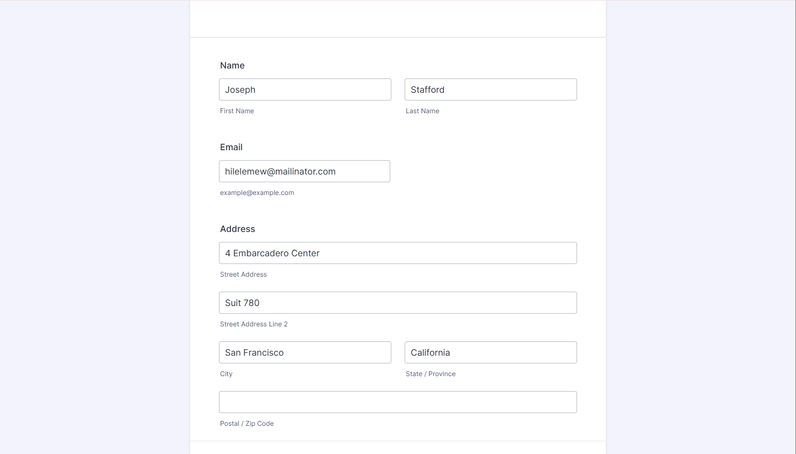The image size is (796, 454).
Task: Click the First Name field containing Joseph
Action: (305, 89)
